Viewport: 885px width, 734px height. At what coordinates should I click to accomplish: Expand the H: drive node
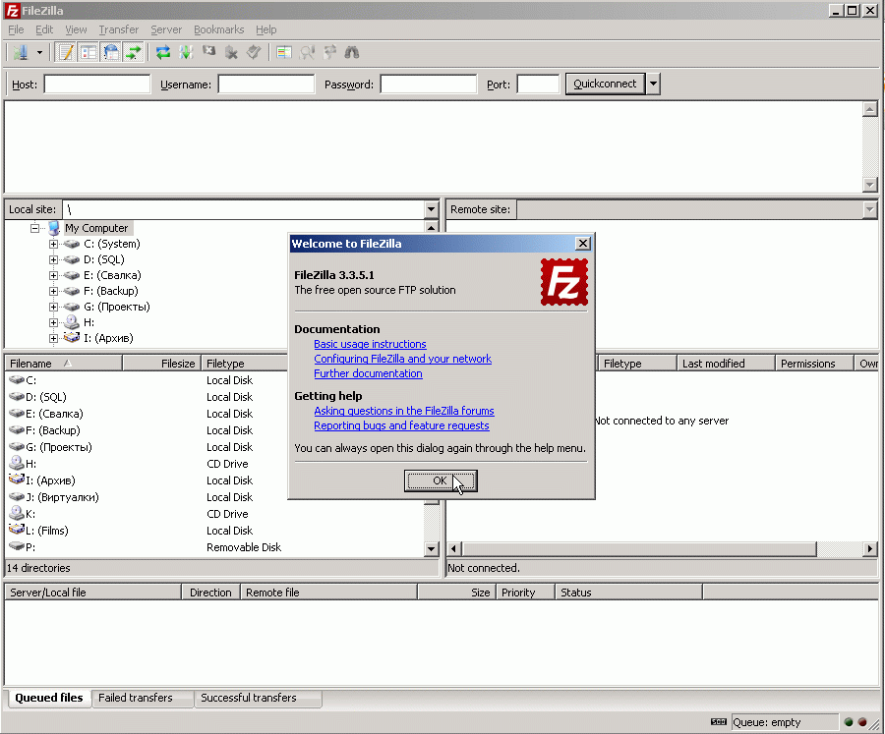(53, 322)
